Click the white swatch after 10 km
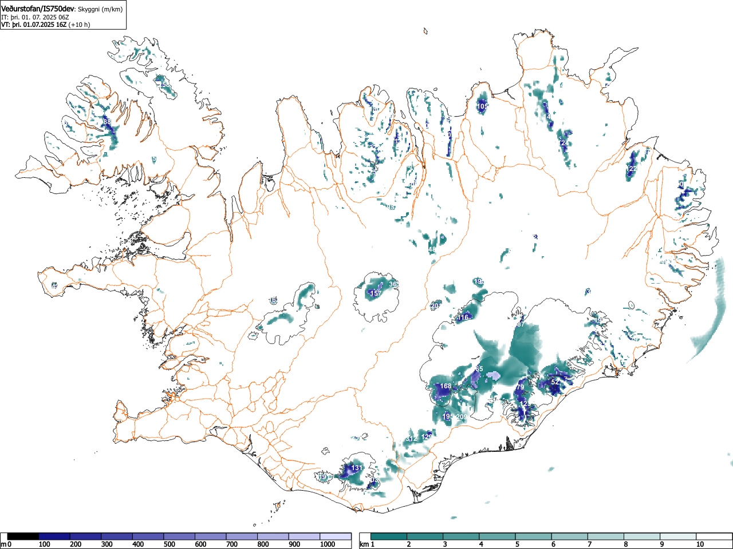The height and width of the screenshot is (549, 733). pyautogui.click(x=714, y=536)
